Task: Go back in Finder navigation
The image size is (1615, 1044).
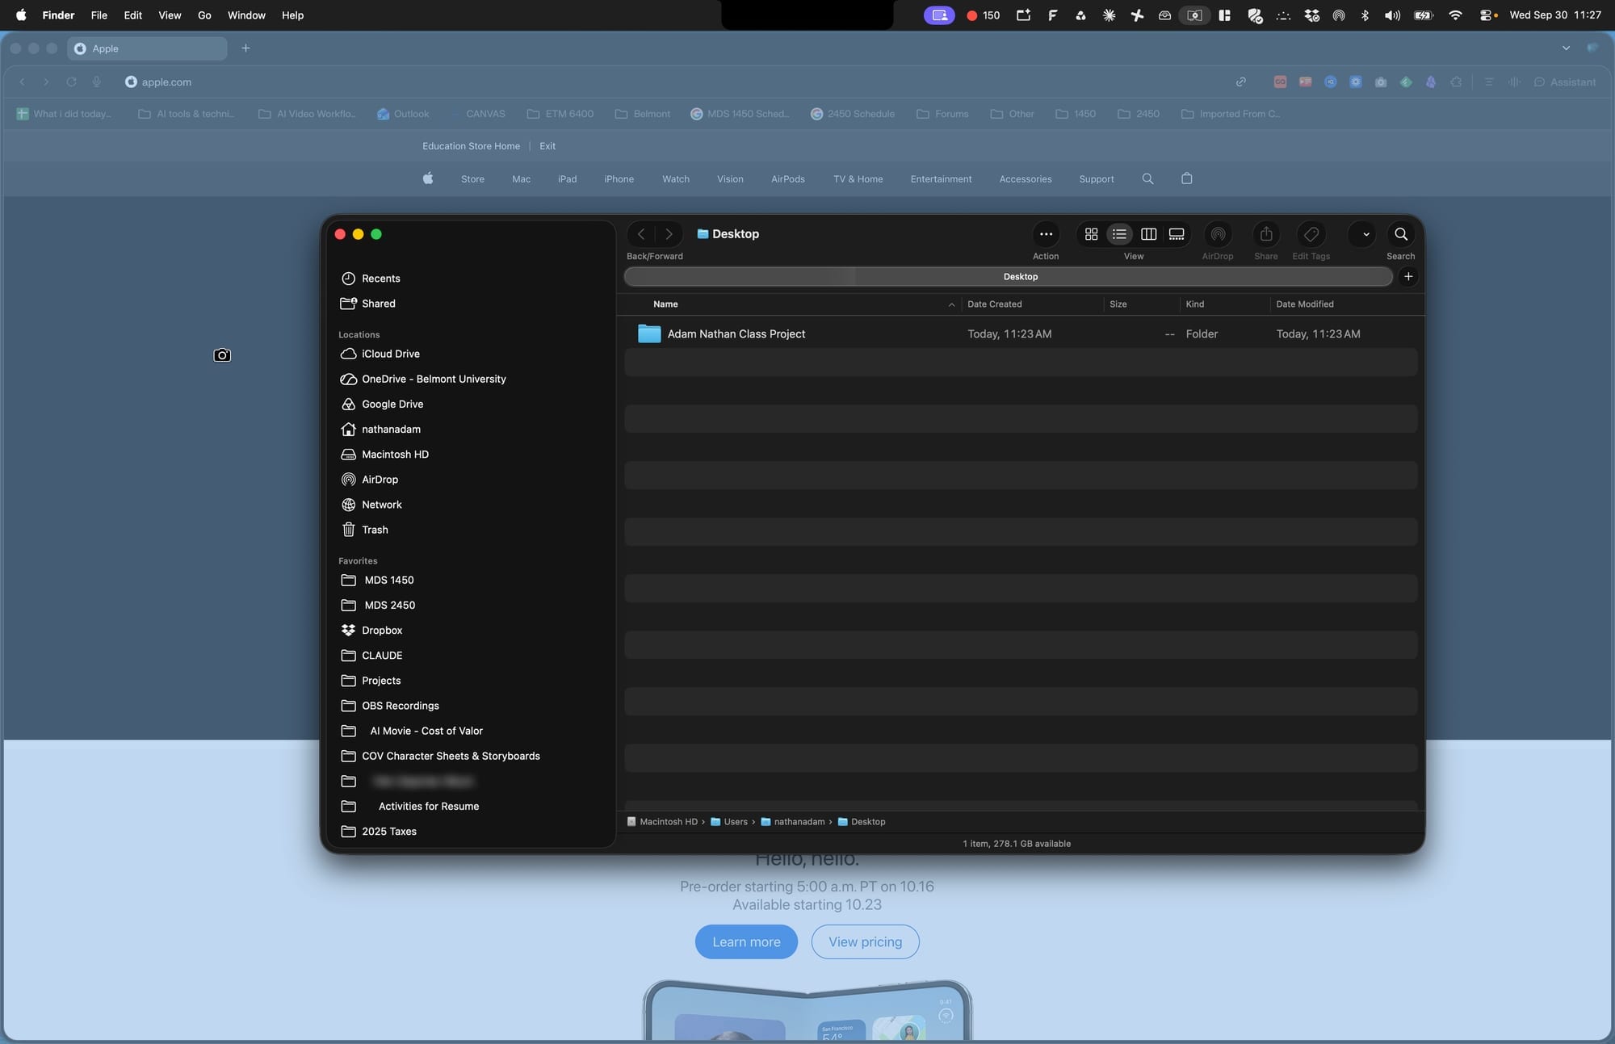Action: tap(641, 234)
